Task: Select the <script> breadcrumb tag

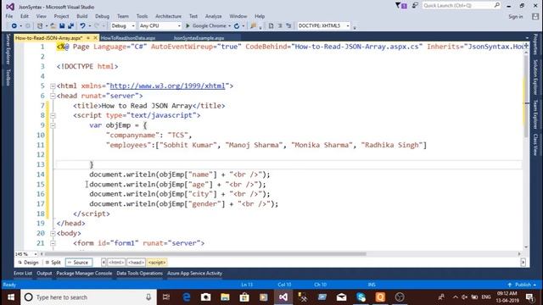Action: [157, 263]
